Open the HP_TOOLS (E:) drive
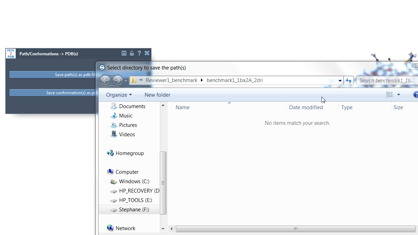 click(131, 200)
